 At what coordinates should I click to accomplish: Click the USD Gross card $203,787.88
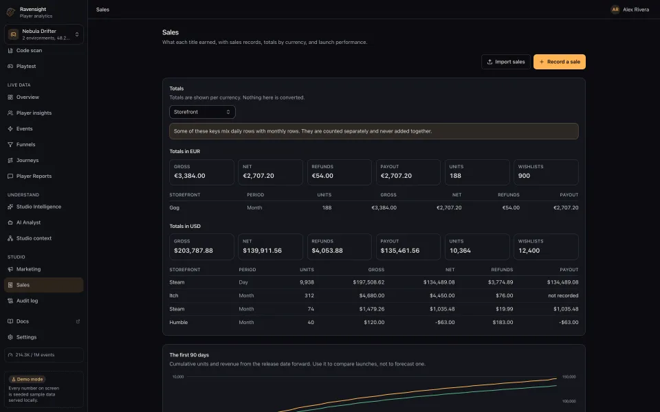[201, 247]
